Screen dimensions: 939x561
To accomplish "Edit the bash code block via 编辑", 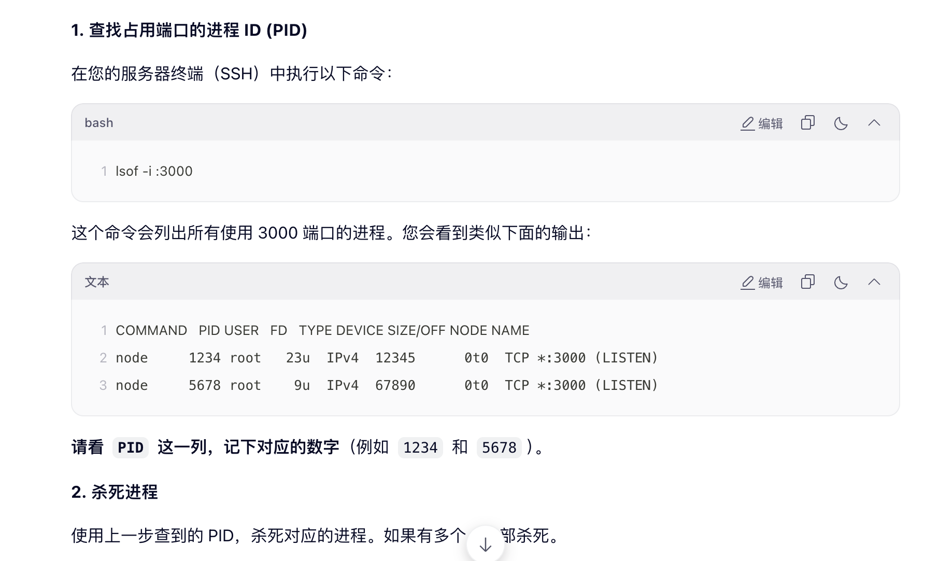I will pos(761,123).
